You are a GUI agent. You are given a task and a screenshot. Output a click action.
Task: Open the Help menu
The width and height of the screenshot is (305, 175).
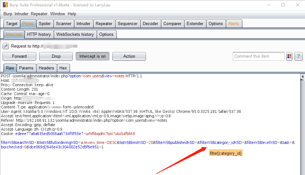pyautogui.click(x=72, y=14)
